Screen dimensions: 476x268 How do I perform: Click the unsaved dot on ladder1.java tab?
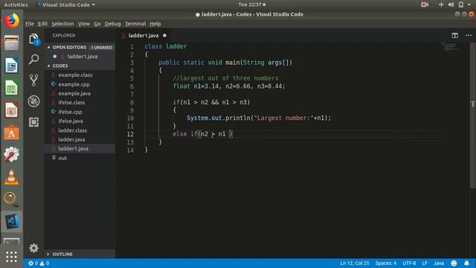tap(164, 36)
